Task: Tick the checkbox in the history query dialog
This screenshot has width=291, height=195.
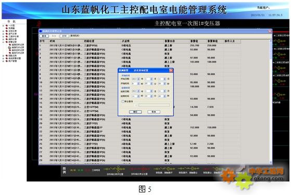Action: point(123,101)
